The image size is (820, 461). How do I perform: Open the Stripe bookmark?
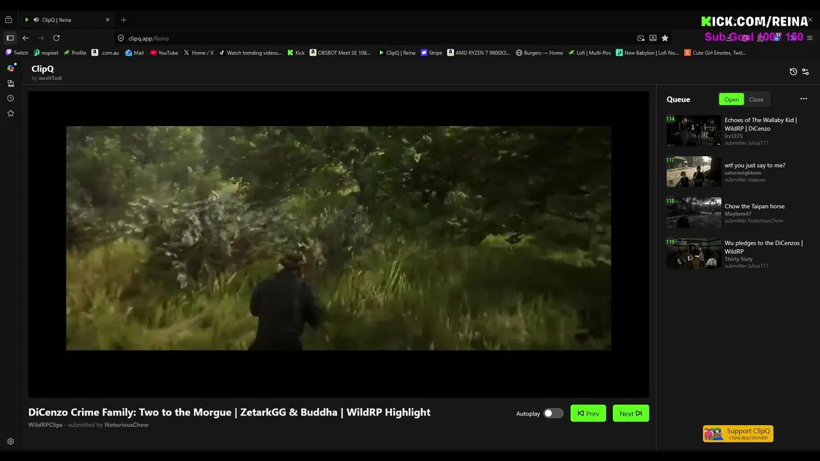tap(431, 53)
